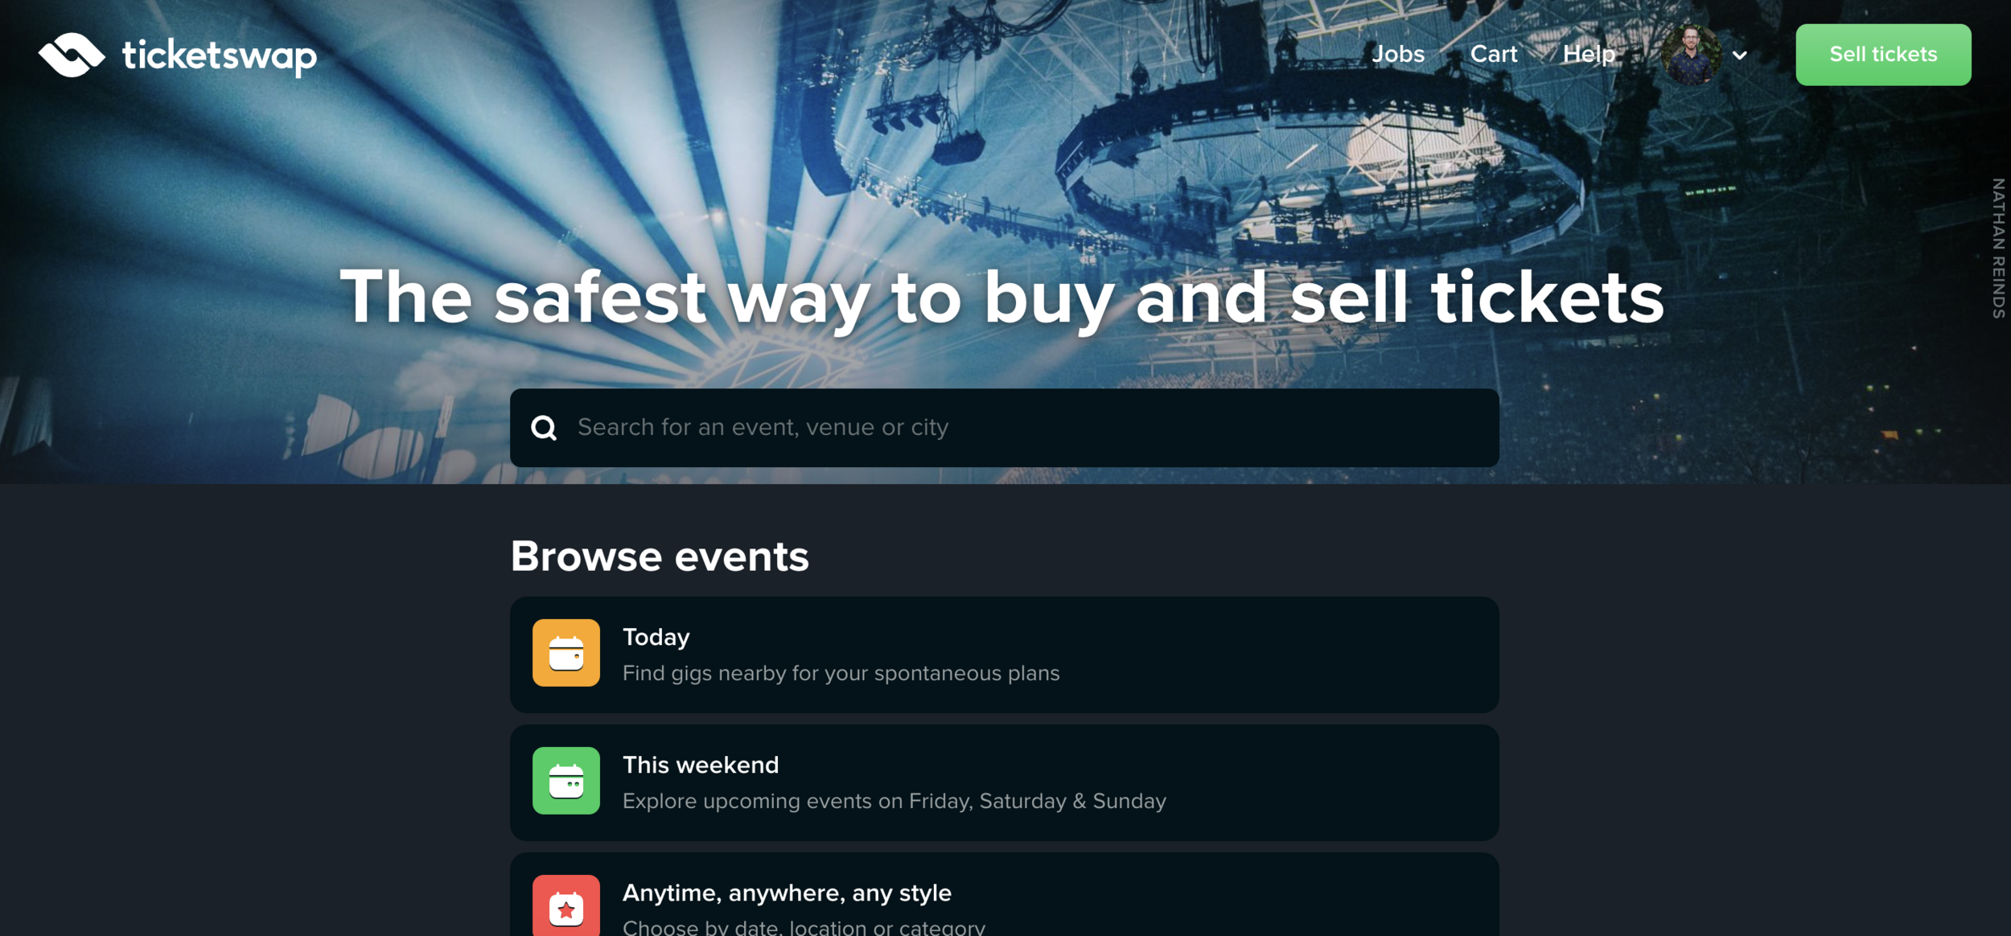Viewport: 2011px width, 936px height.
Task: Select Anytime, anywhere, any style title
Action: [787, 893]
